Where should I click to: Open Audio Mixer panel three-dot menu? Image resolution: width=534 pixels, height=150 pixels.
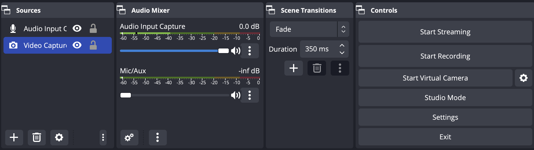(158, 137)
